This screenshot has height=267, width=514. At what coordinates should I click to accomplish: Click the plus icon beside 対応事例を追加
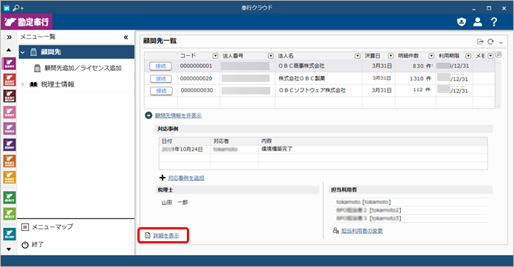[162, 178]
